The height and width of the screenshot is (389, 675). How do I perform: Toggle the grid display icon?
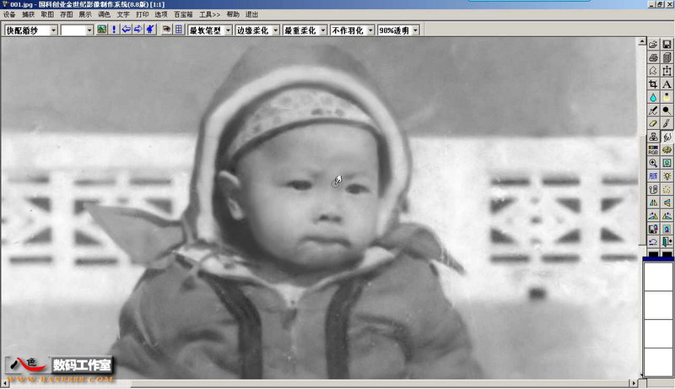pyautogui.click(x=179, y=30)
